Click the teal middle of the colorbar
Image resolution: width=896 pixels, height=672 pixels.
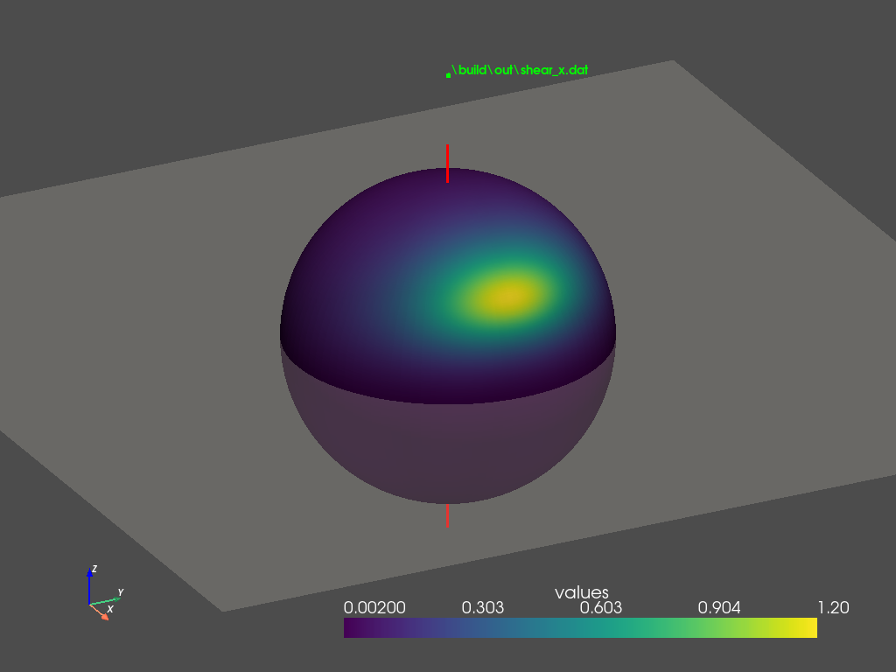(581, 627)
